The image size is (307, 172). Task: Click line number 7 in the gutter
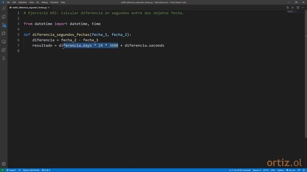click(18, 45)
